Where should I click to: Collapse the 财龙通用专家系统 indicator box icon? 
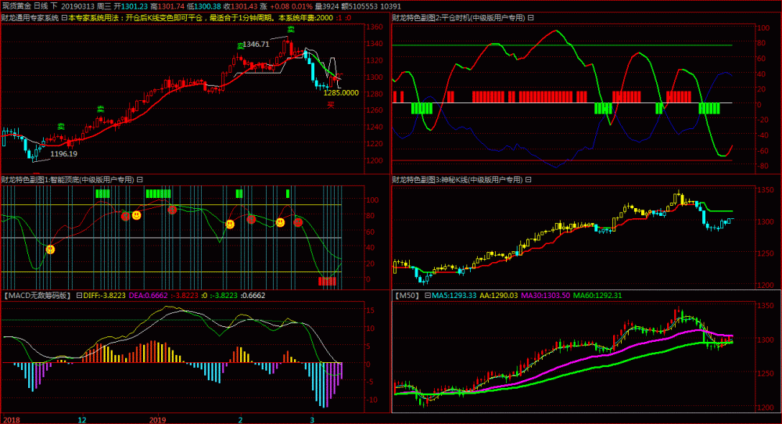[x=64, y=18]
